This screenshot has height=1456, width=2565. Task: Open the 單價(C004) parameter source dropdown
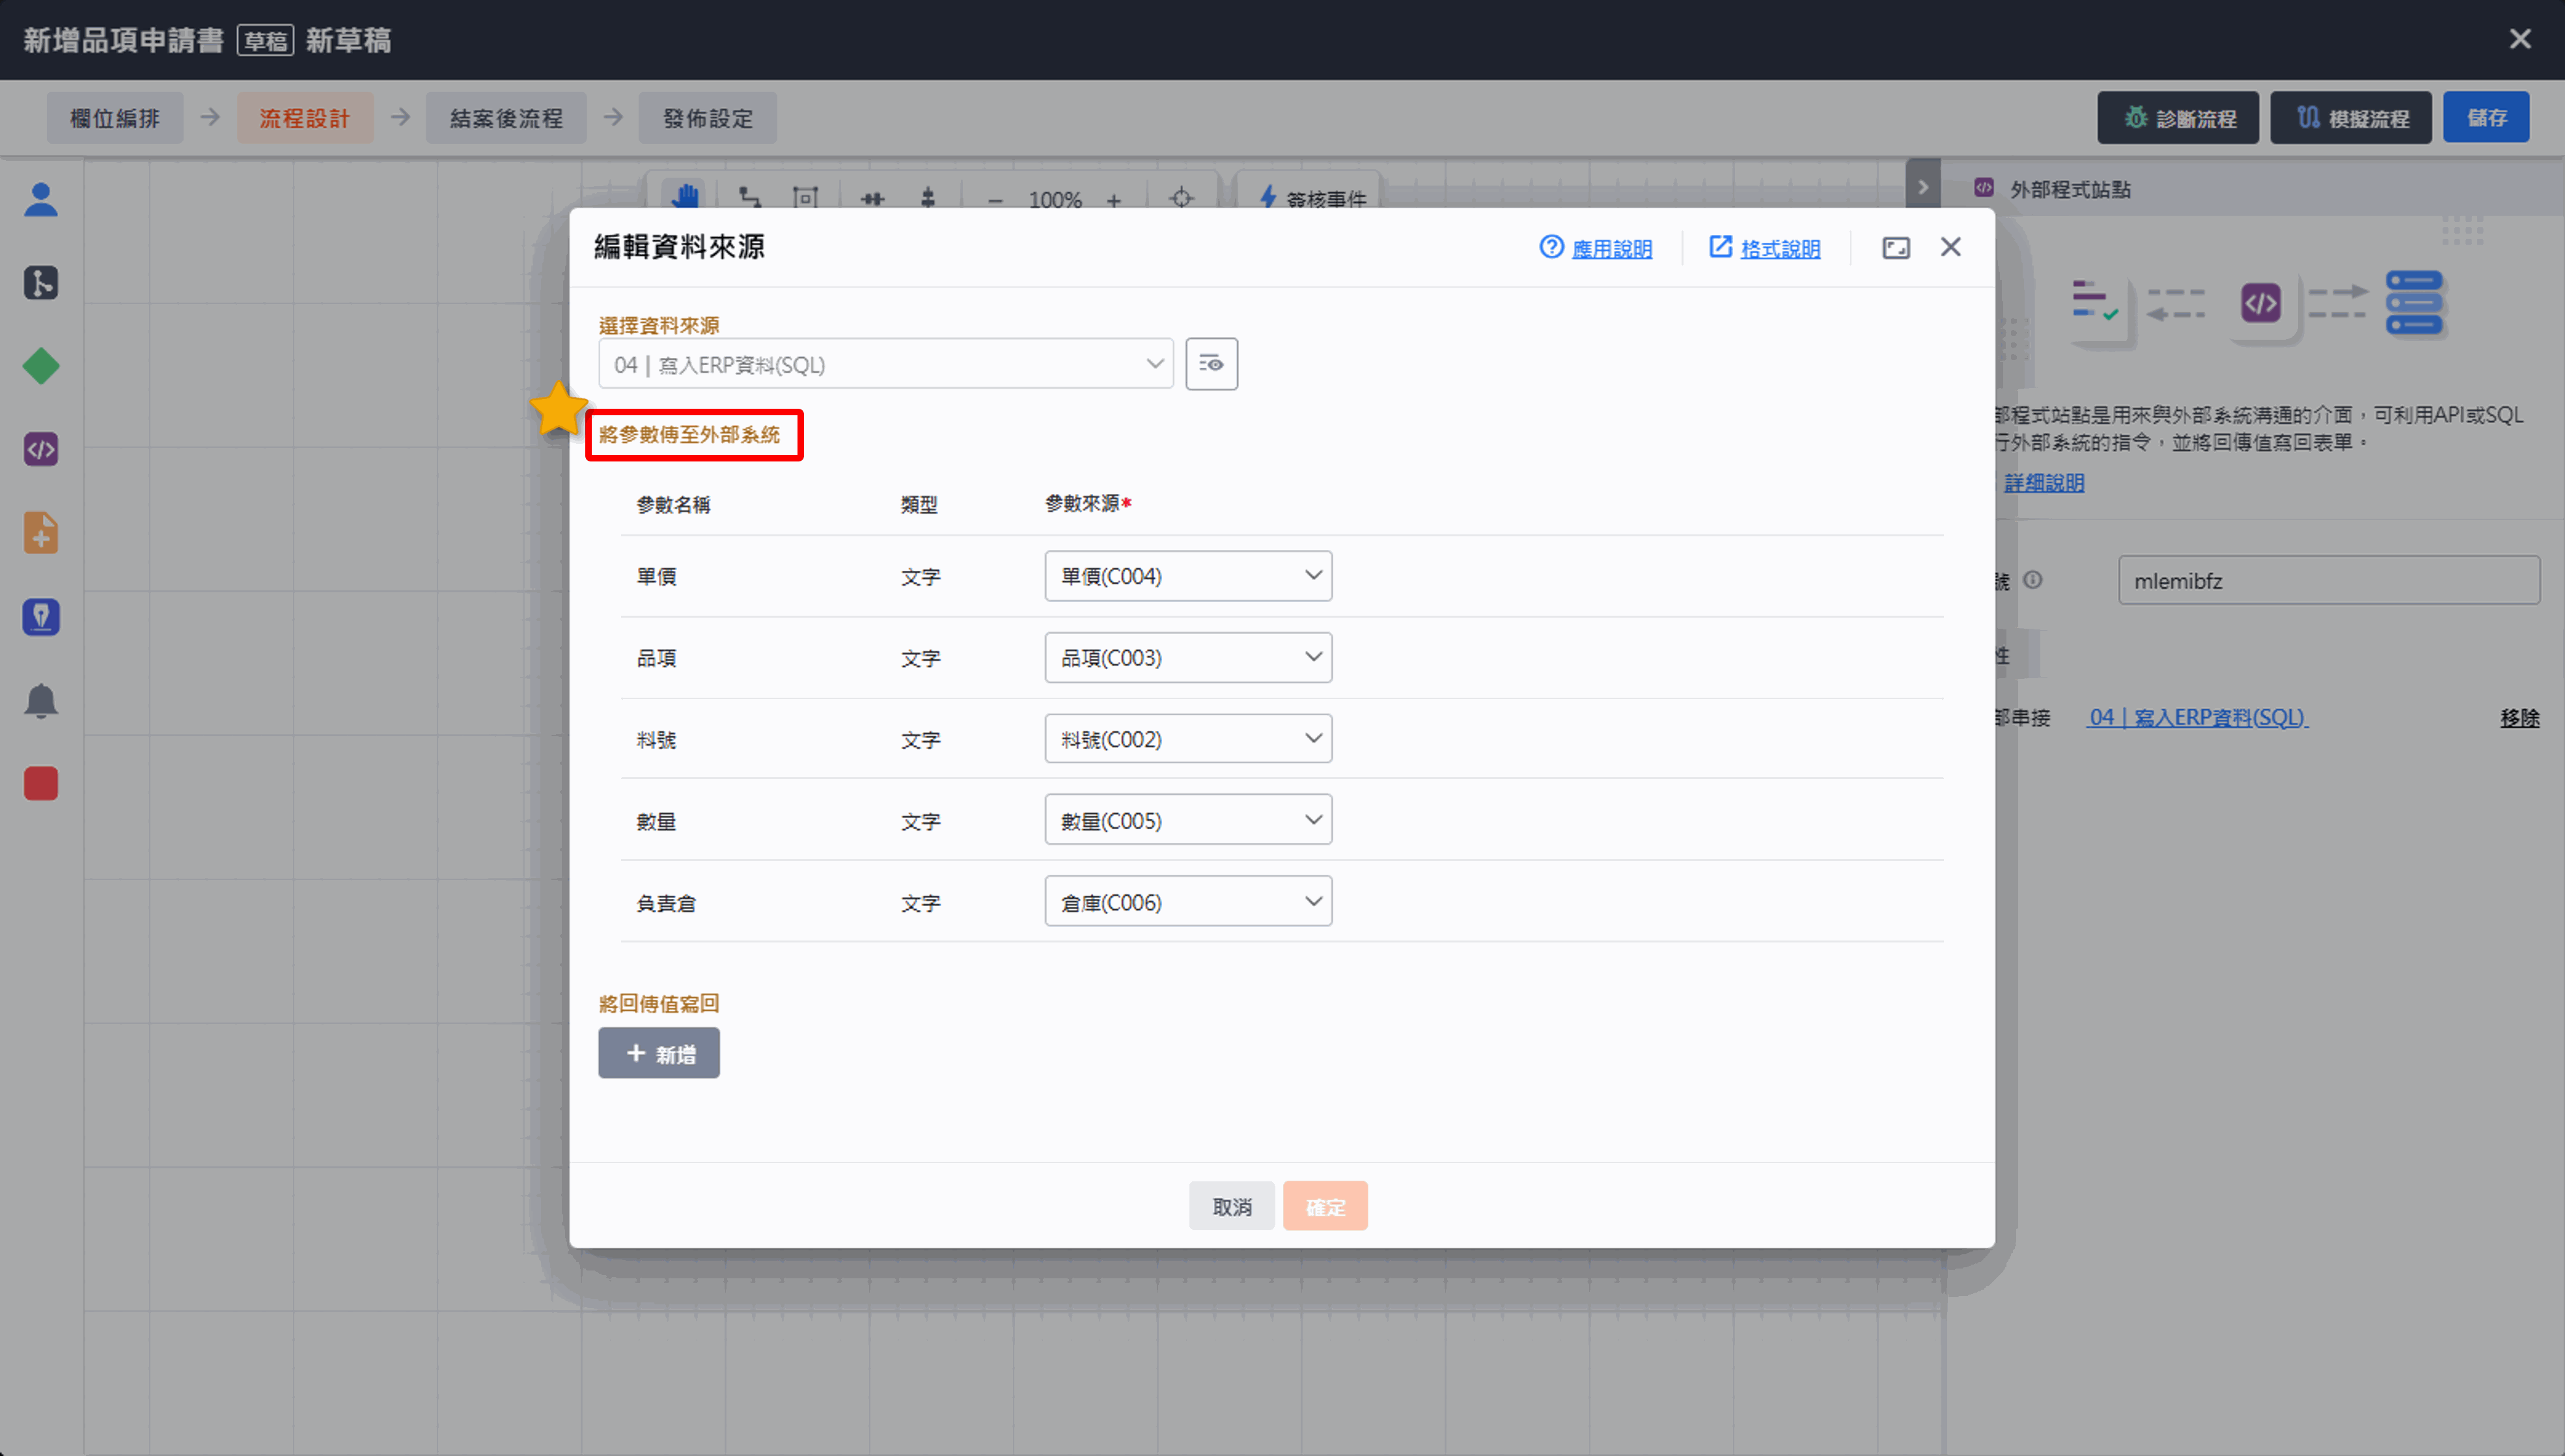click(x=1187, y=576)
